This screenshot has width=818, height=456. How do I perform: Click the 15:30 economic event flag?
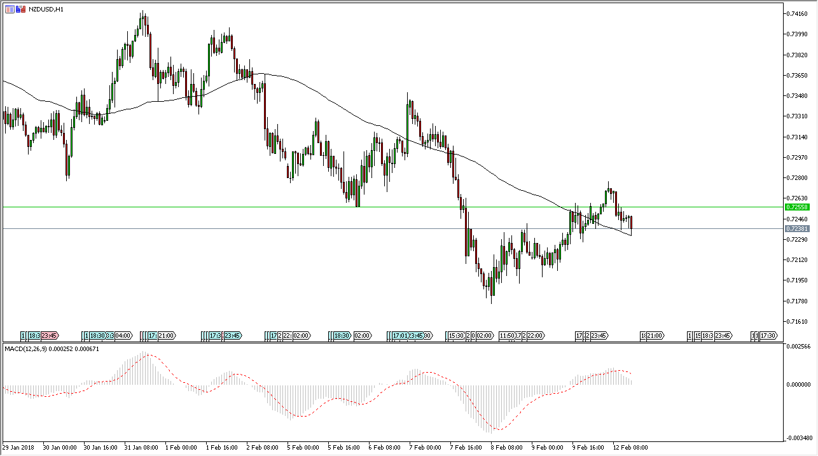[x=456, y=335]
